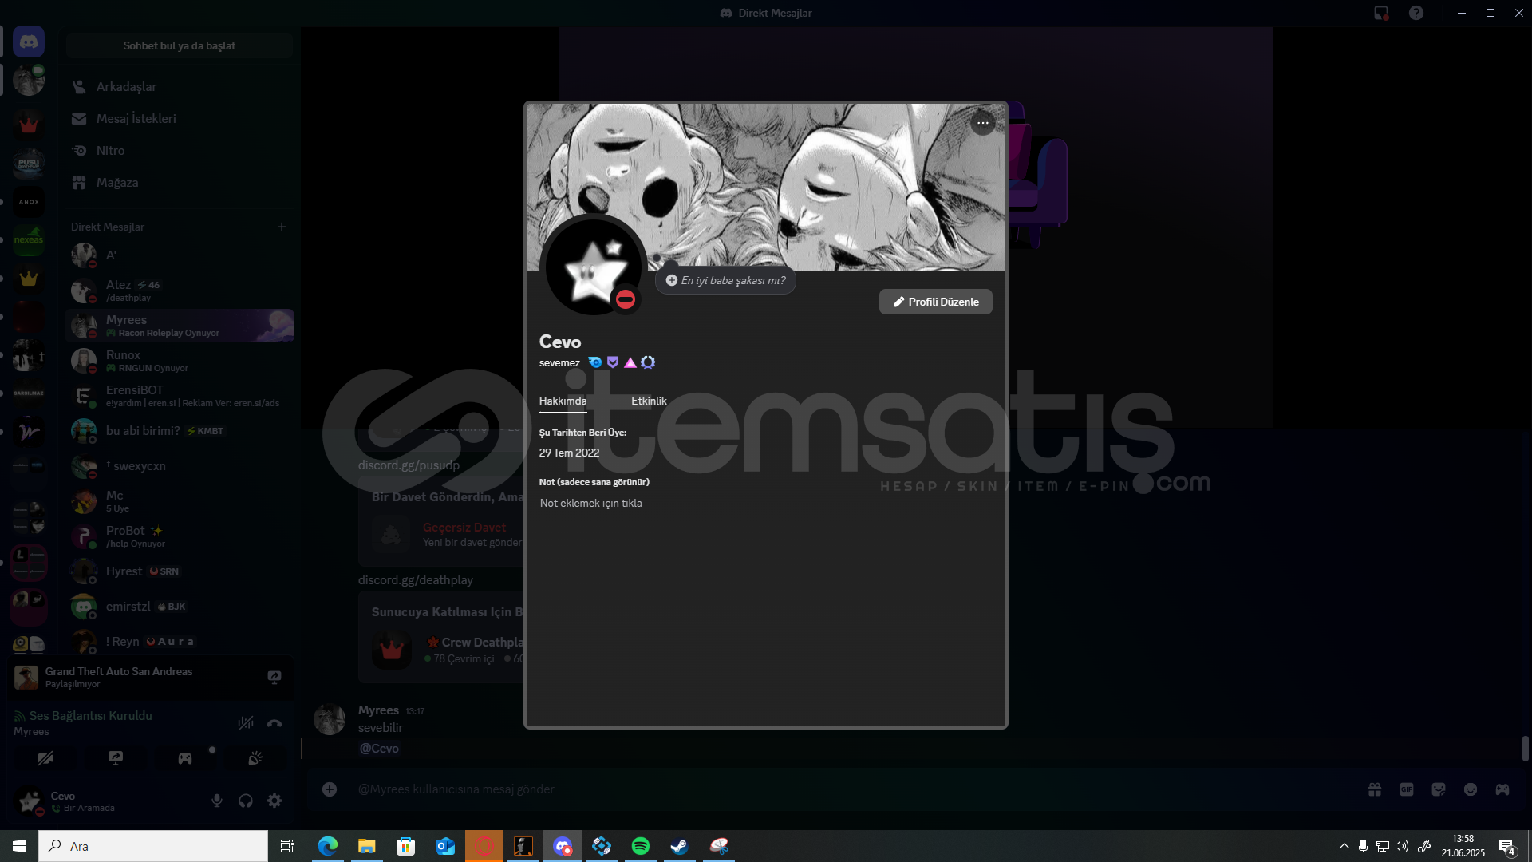Open profile more options ellipsis button
The image size is (1532, 862).
click(982, 123)
